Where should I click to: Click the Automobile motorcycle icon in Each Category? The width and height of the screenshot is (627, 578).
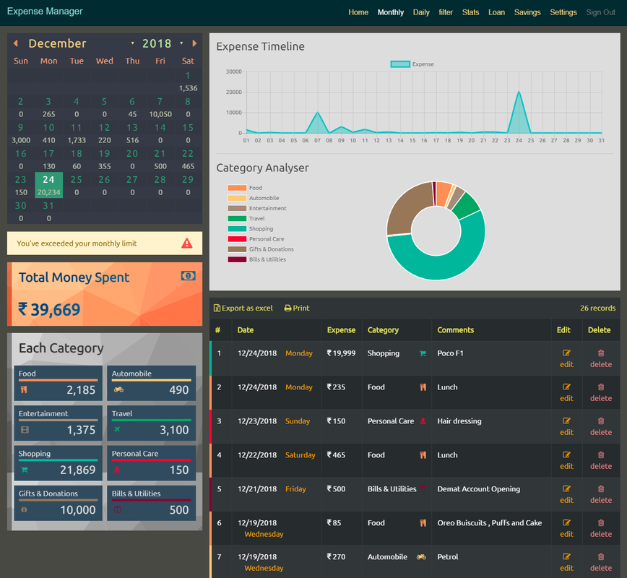tap(118, 389)
